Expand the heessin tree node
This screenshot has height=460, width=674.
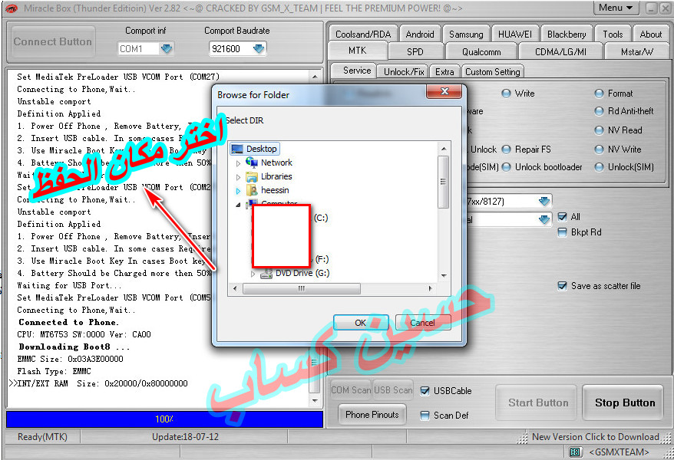(238, 191)
